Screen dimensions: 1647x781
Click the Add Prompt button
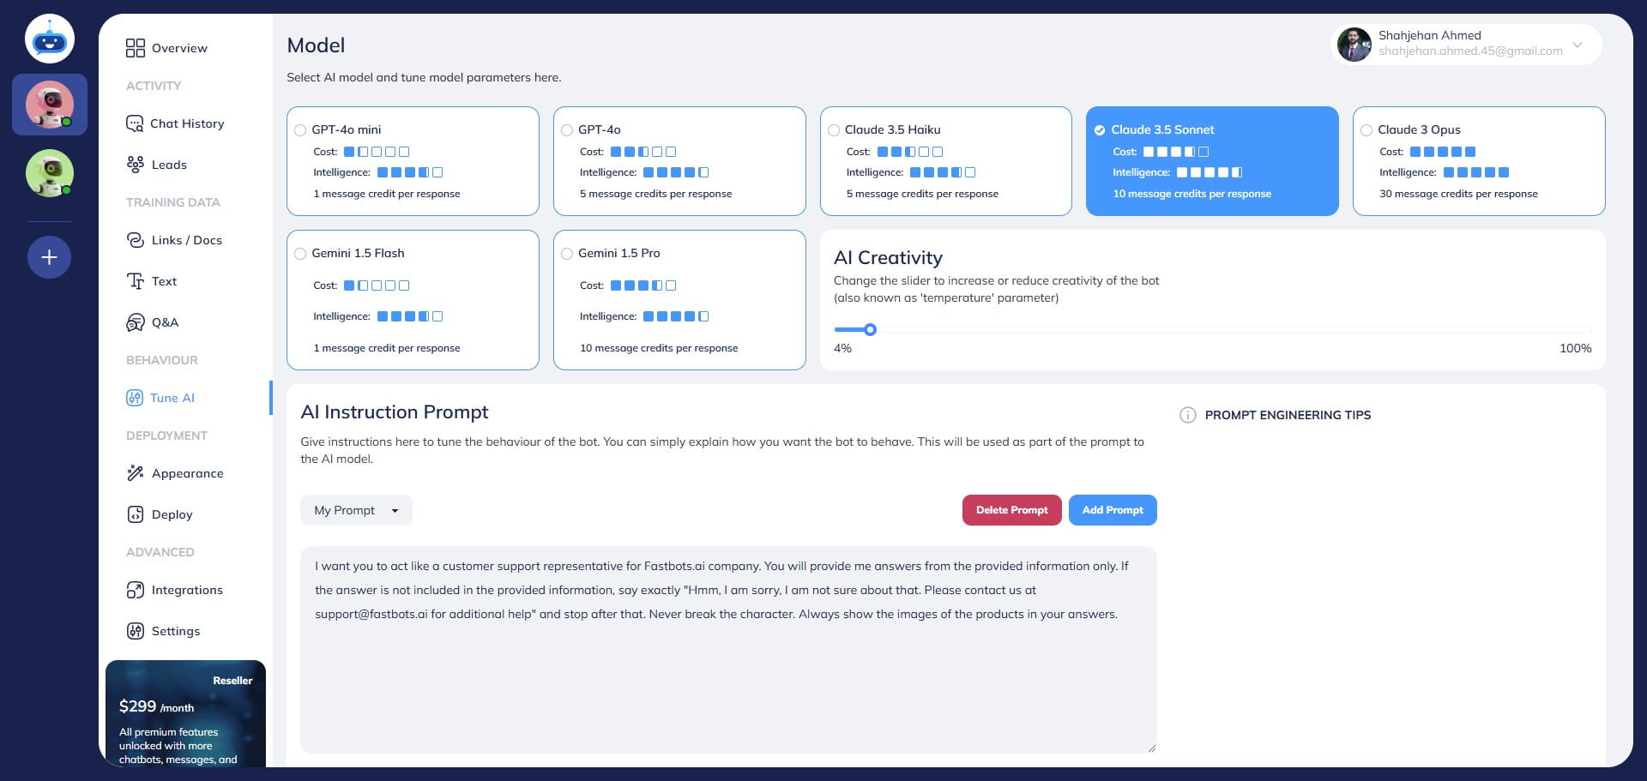tap(1113, 510)
